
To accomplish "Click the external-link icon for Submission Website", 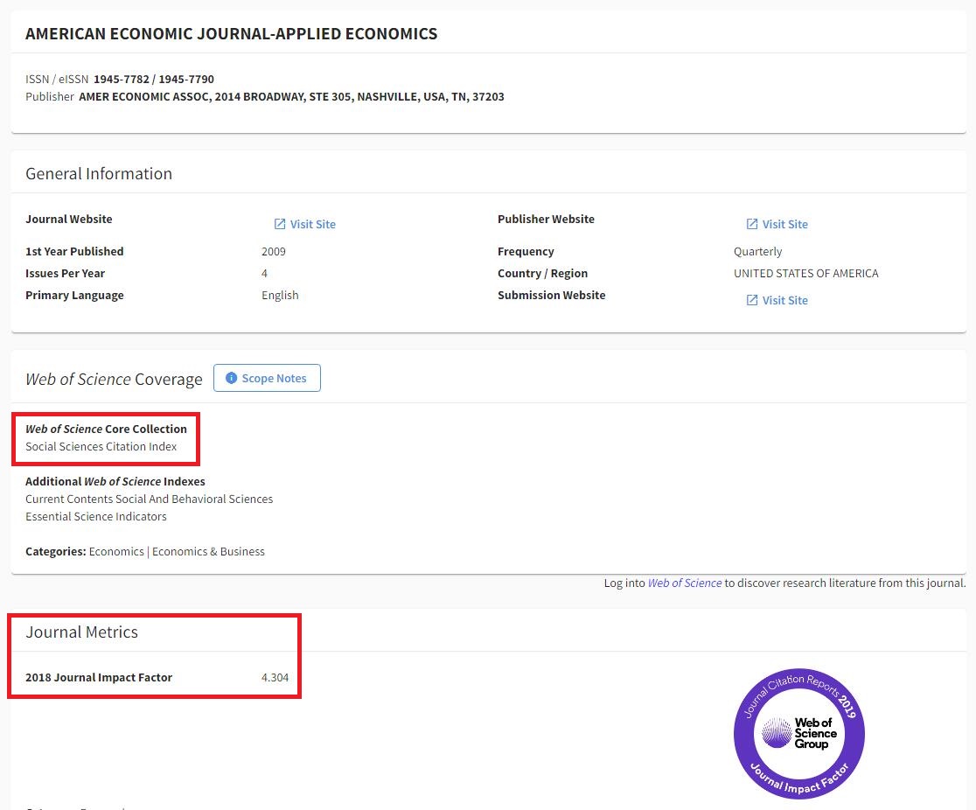I will pyautogui.click(x=752, y=301).
